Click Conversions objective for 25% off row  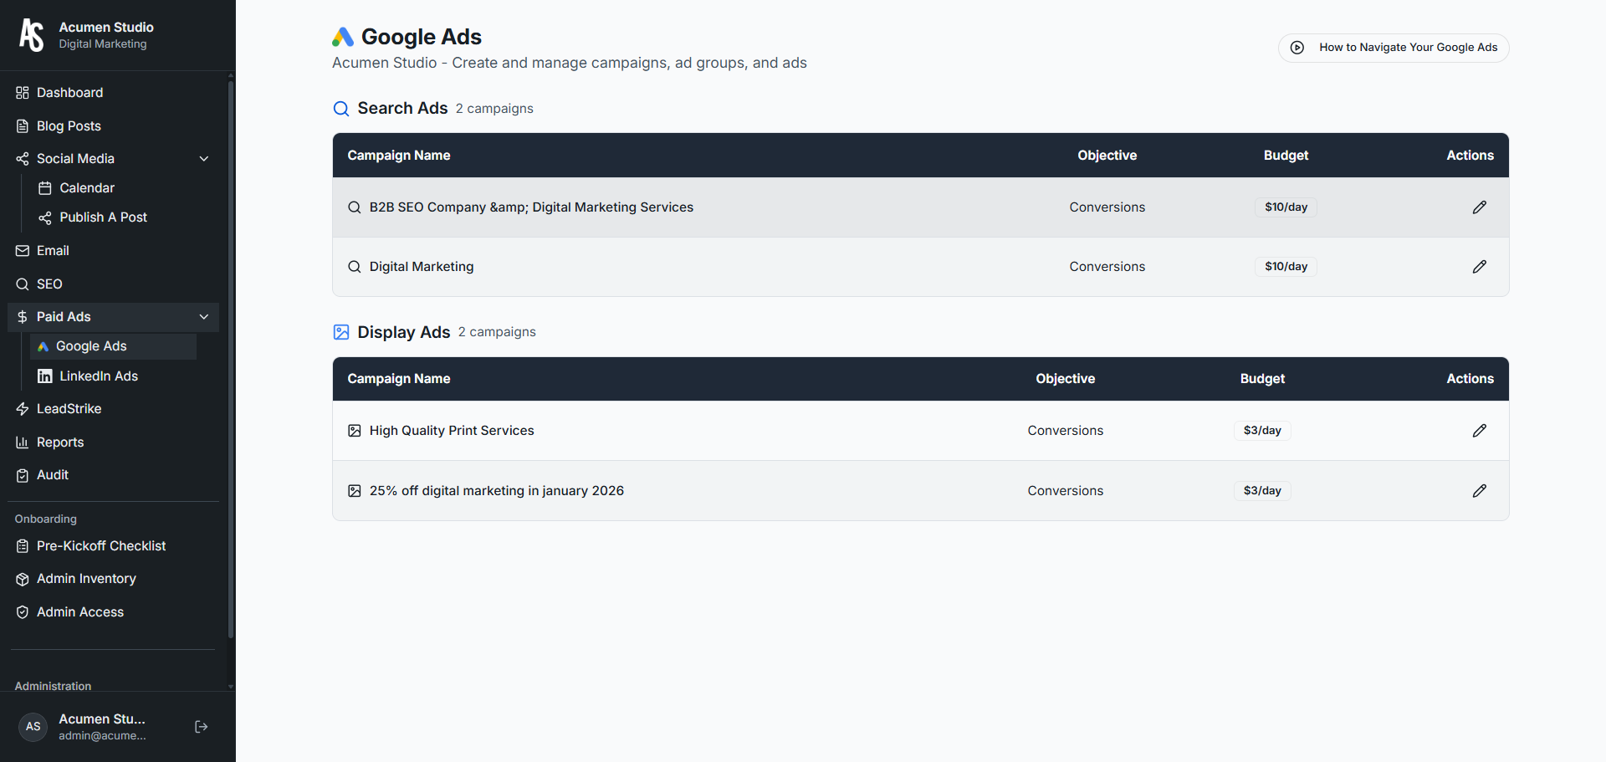[x=1065, y=491]
